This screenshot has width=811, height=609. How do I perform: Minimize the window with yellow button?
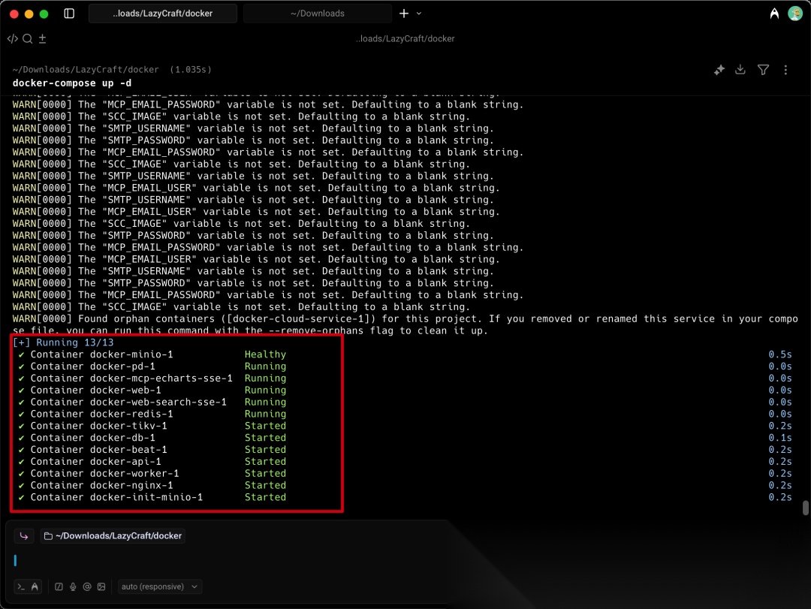click(29, 14)
